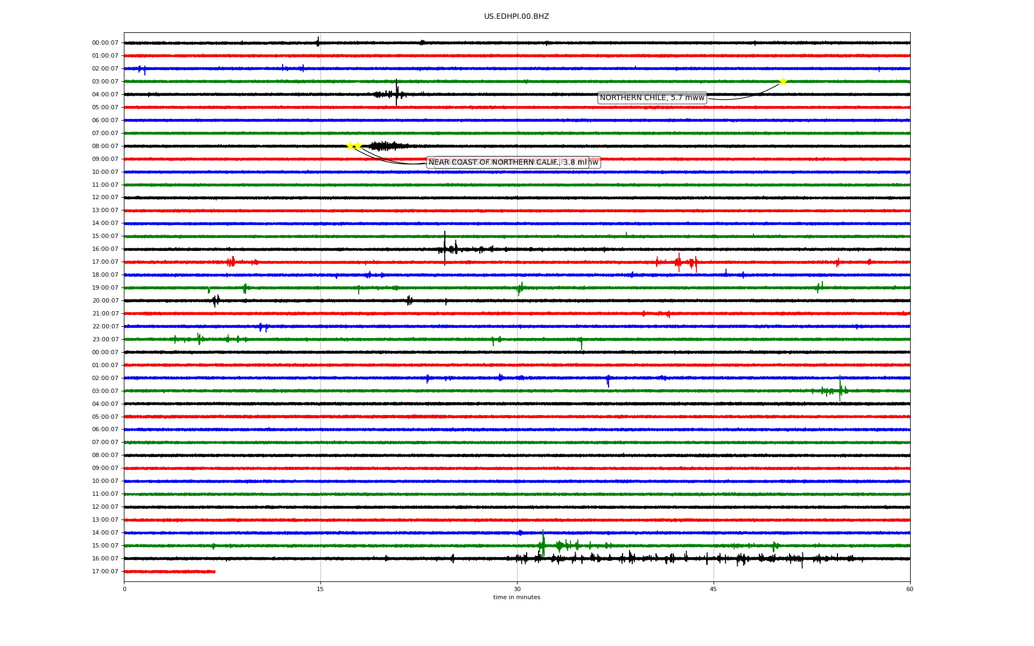The height and width of the screenshot is (646, 1034).
Task: Click the green seismic trace at 23:00:07
Action: 517,339
